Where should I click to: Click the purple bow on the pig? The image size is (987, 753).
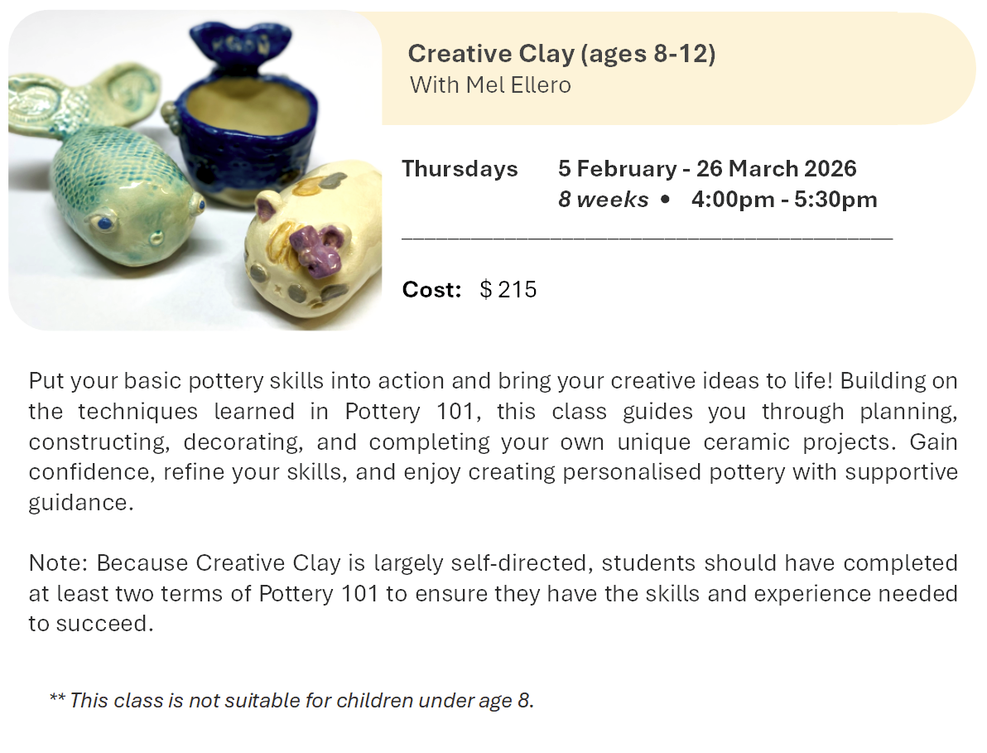point(316,249)
